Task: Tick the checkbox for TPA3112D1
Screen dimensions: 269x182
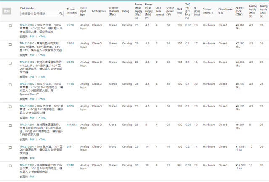Action: tap(10, 125)
